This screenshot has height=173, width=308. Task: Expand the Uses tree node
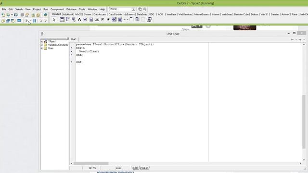42,48
